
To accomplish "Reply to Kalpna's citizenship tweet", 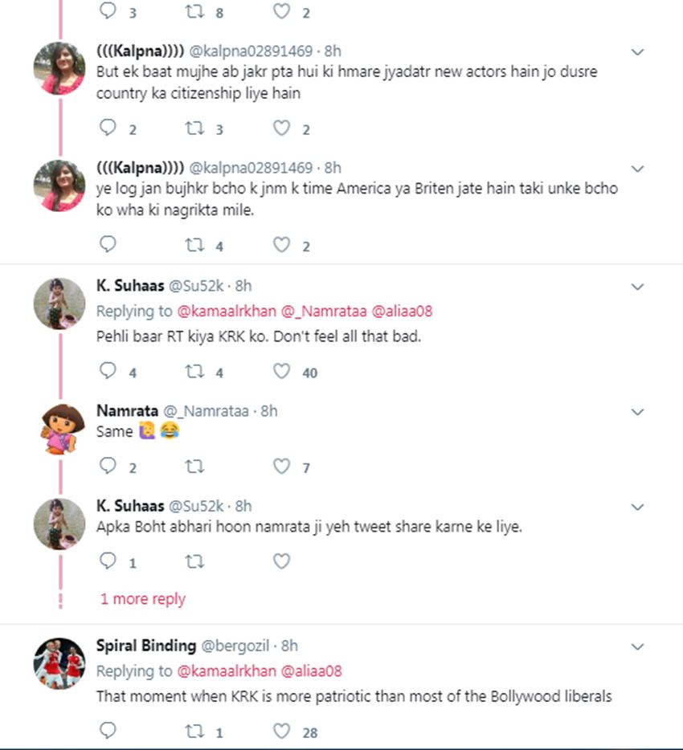I will click(x=108, y=128).
